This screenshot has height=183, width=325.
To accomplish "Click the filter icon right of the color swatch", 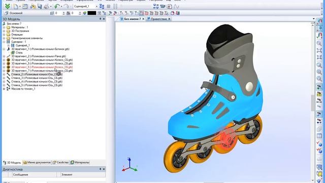I will coord(100,13).
